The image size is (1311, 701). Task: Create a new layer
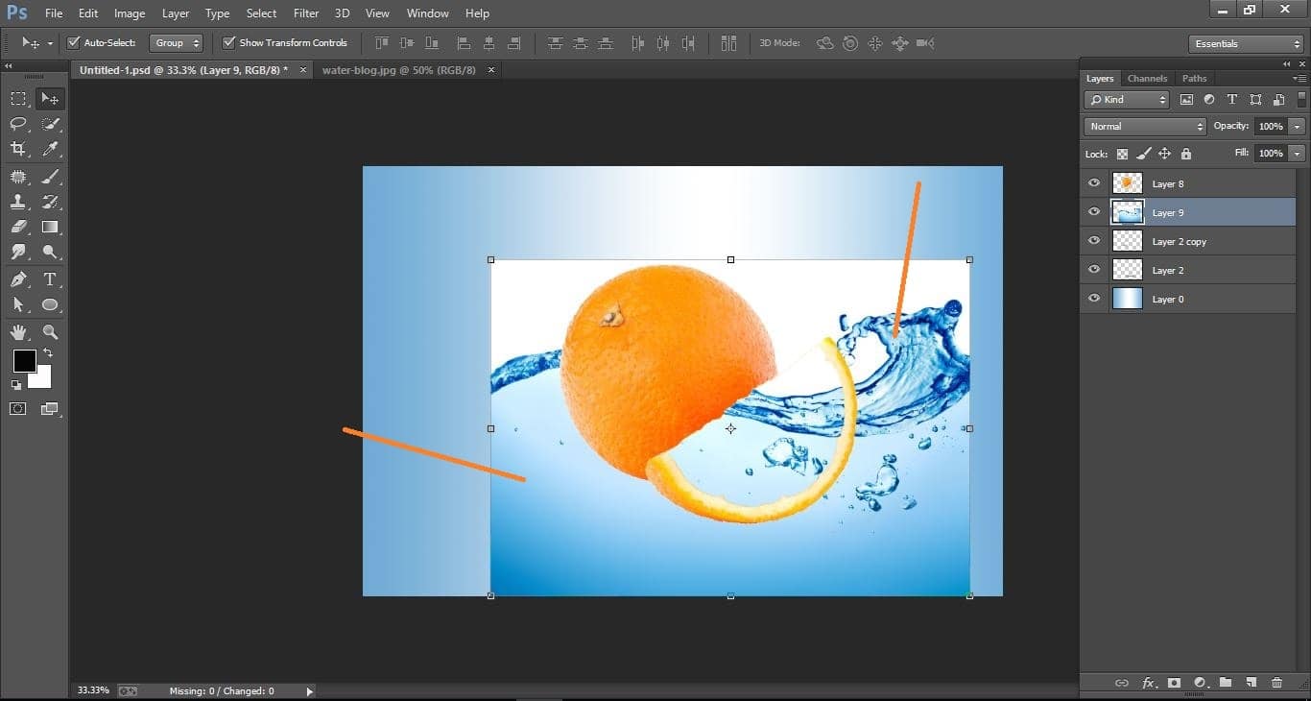(x=1251, y=683)
